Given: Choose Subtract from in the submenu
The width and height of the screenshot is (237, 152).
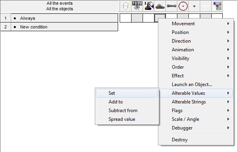Looking at the screenshot, I should click(x=127, y=111).
